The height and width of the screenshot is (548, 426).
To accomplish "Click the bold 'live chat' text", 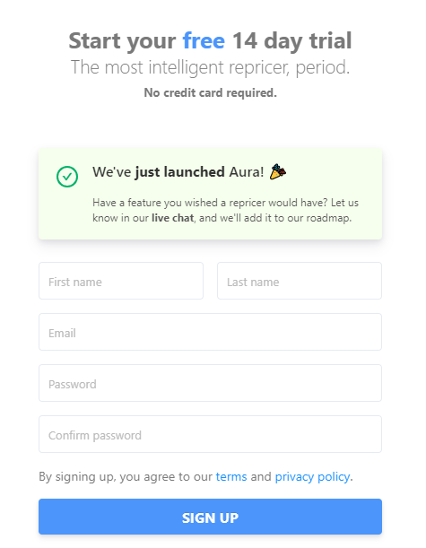I will (172, 218).
